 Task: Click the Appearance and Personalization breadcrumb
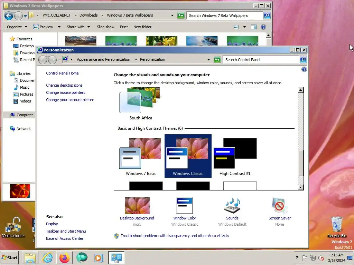103,59
